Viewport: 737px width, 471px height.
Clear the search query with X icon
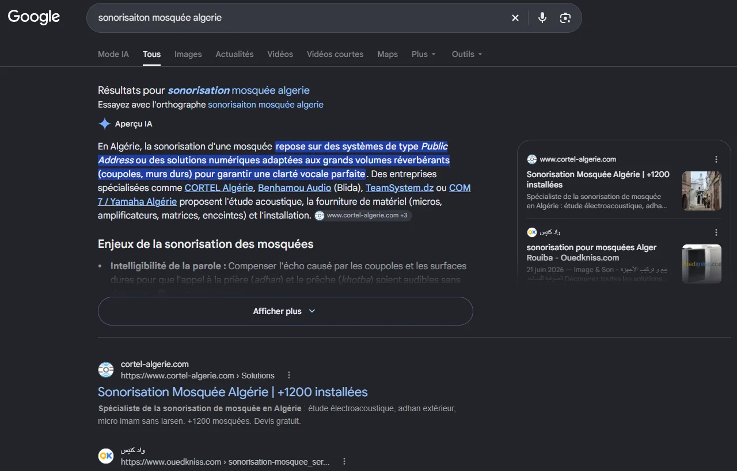tap(515, 18)
